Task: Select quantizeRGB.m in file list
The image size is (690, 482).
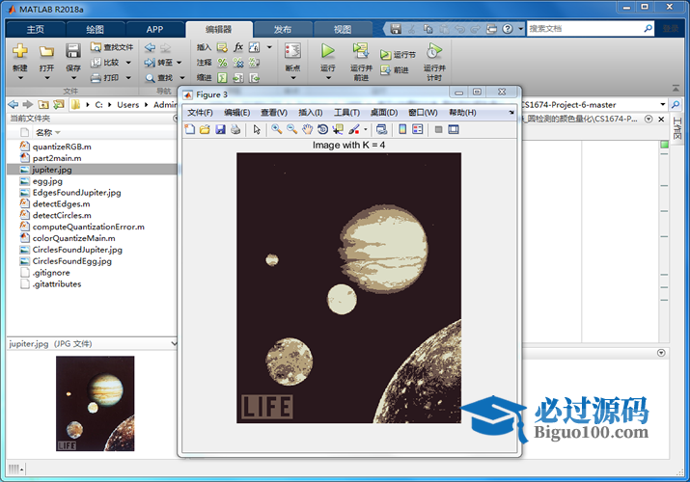Action: coord(62,147)
